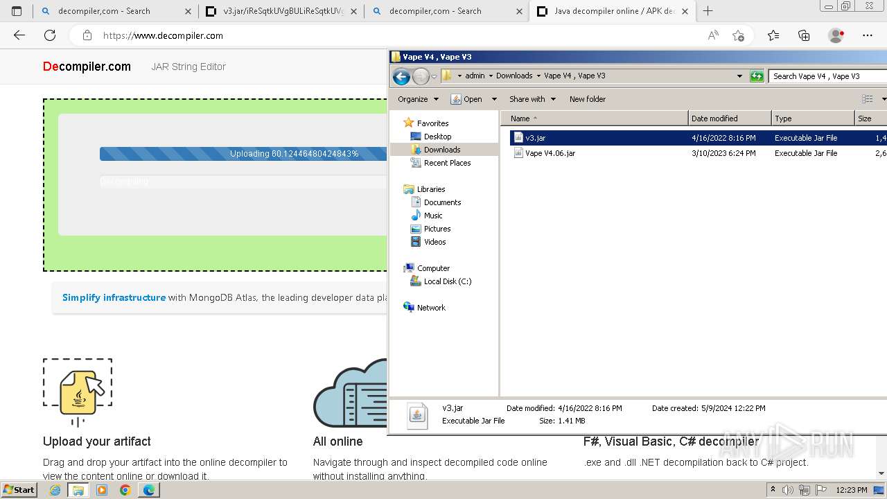
Task: Open the Decompiler.com logo link
Action: [x=87, y=67]
